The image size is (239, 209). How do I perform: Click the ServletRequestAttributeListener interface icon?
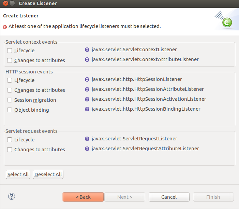(87, 149)
